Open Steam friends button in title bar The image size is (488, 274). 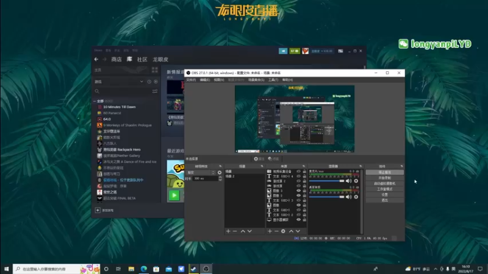[283, 51]
